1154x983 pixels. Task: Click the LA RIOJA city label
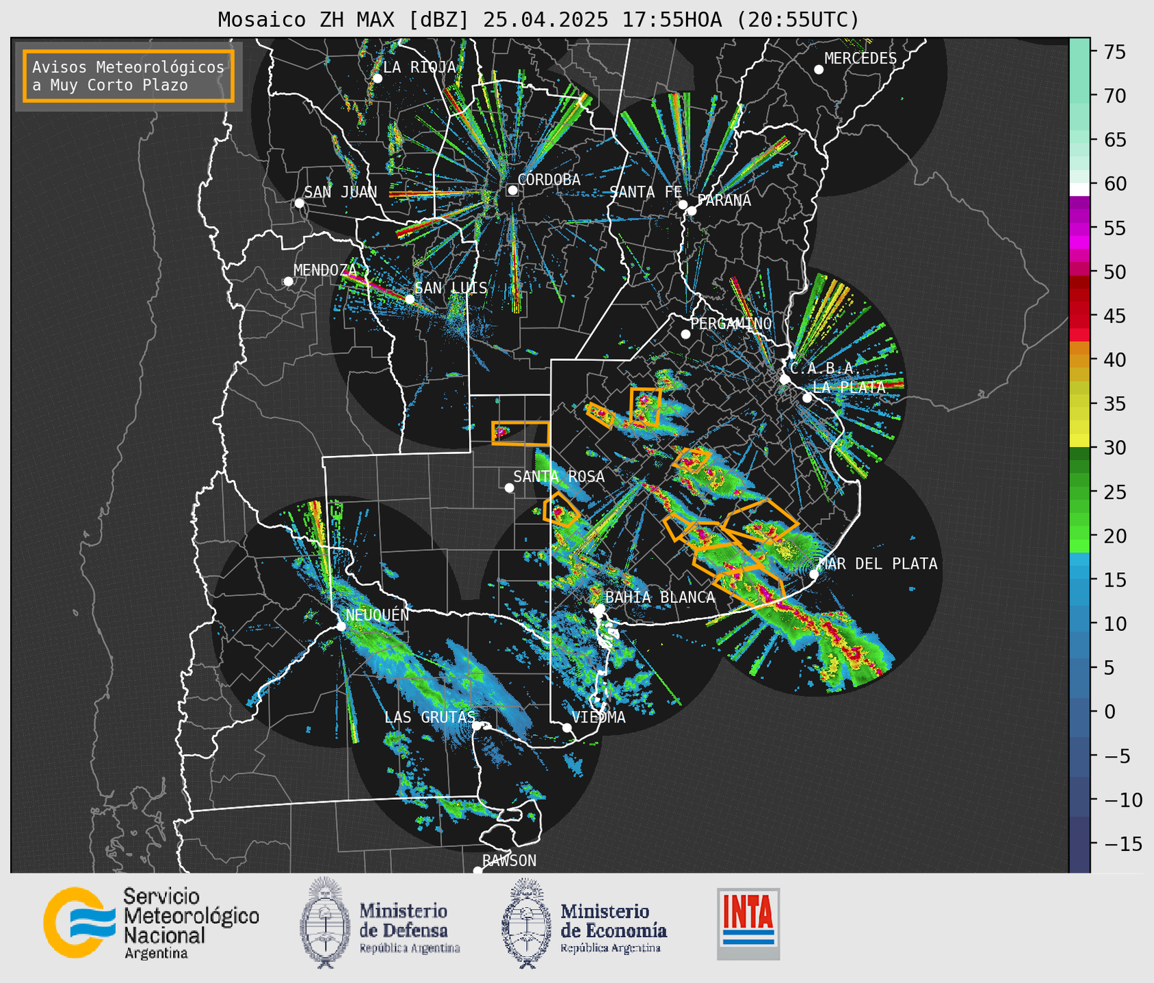[x=419, y=67]
